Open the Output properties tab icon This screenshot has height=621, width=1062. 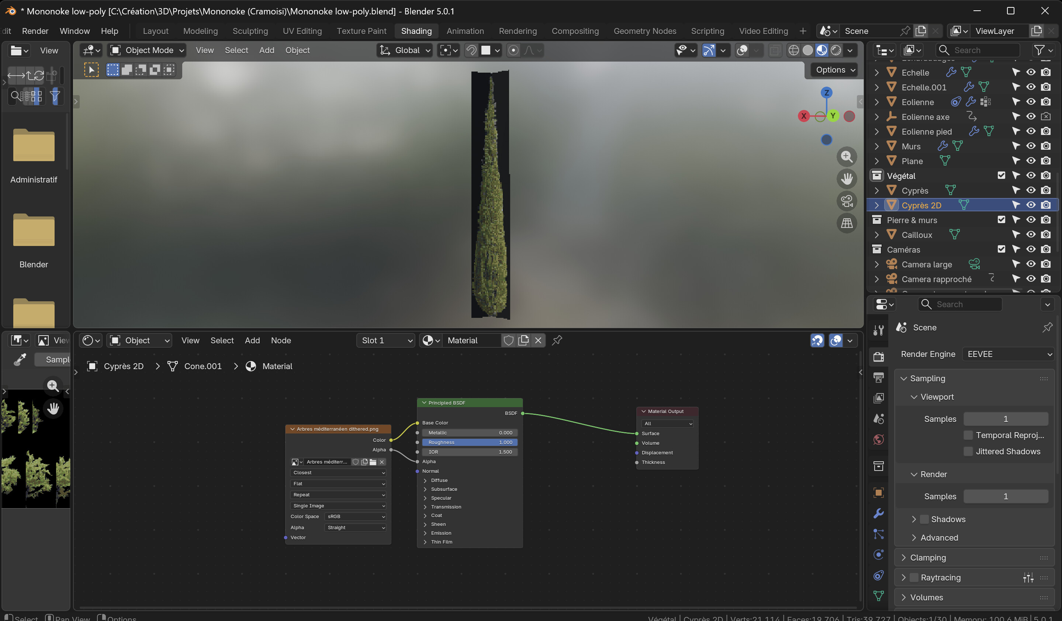879,378
